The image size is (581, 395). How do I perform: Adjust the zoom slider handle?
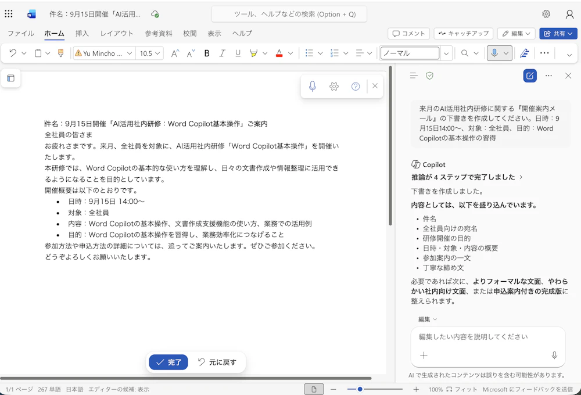point(360,389)
